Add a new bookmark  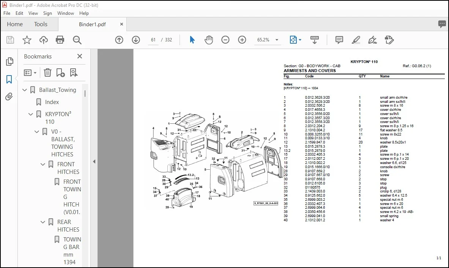point(60,73)
